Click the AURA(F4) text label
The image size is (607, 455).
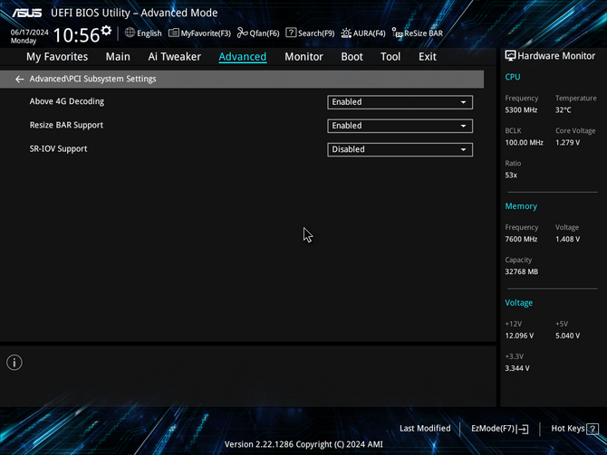pyautogui.click(x=369, y=33)
